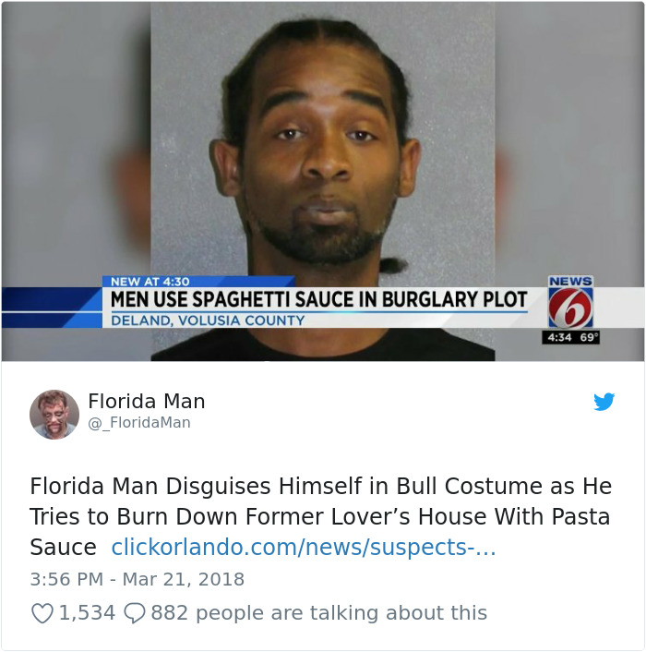Screen dimensions: 646x652
Task: Follow the clickorlando.com news link
Action: coord(304,548)
